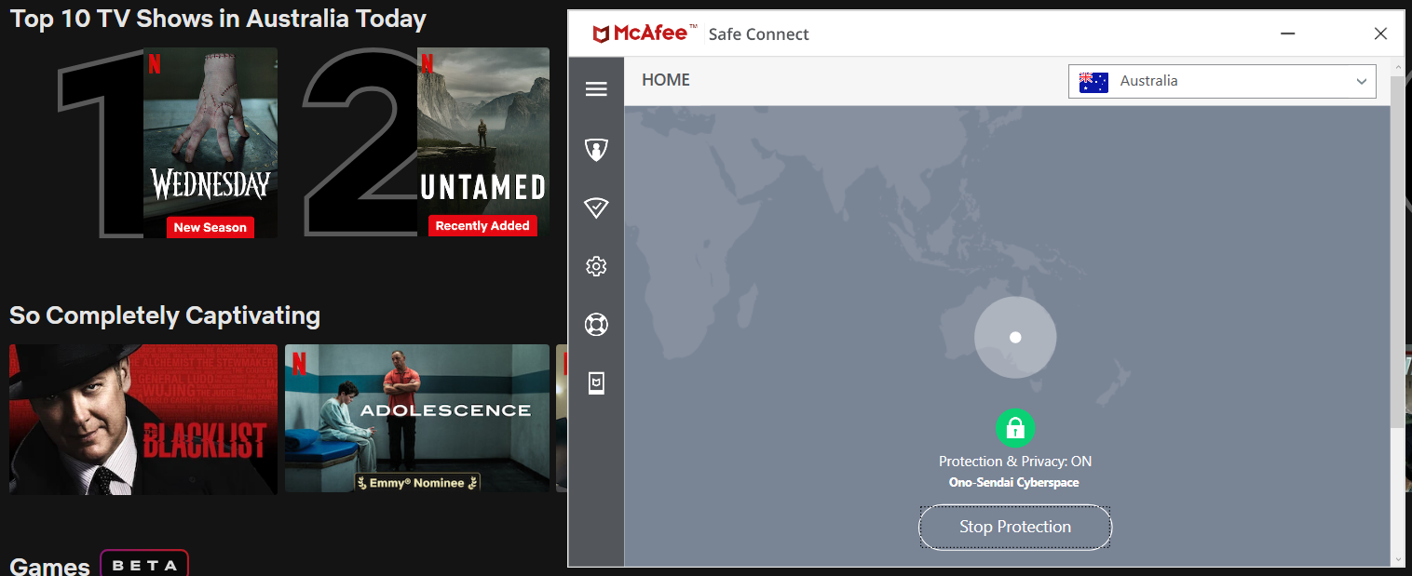Click the green padlock protection icon
The image size is (1412, 576).
(x=1015, y=428)
